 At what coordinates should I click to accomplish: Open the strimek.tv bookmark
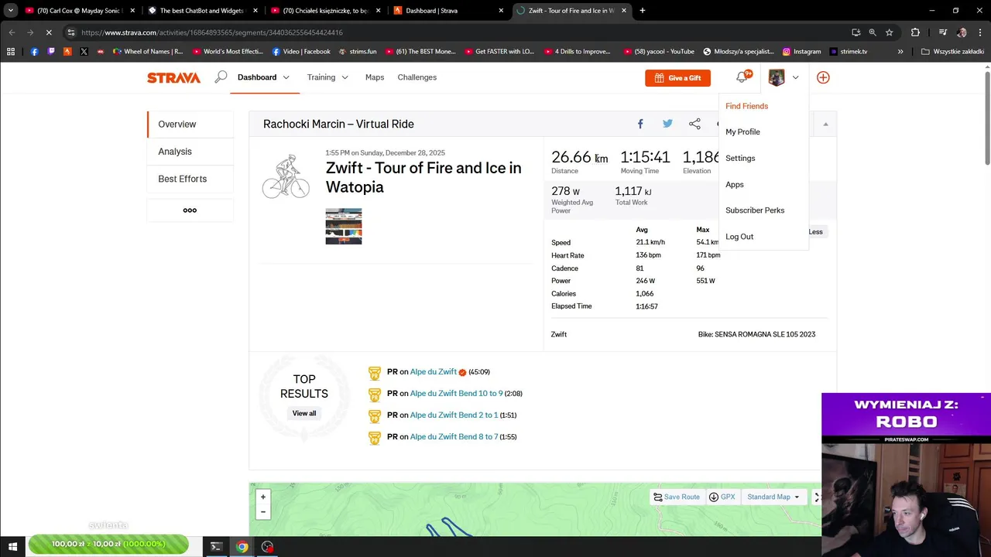[x=848, y=52]
